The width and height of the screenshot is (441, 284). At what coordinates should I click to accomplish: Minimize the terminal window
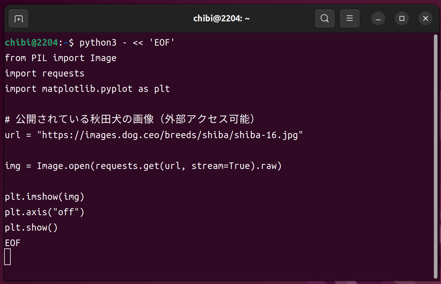tap(378, 19)
